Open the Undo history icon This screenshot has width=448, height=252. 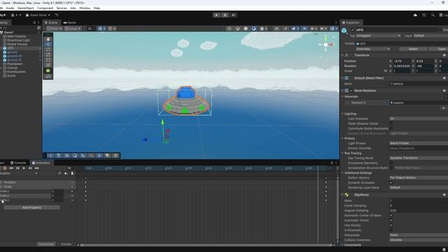424,15
